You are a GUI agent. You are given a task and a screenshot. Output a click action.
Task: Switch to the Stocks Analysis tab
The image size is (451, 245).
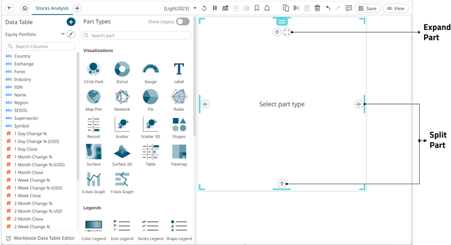pos(52,8)
